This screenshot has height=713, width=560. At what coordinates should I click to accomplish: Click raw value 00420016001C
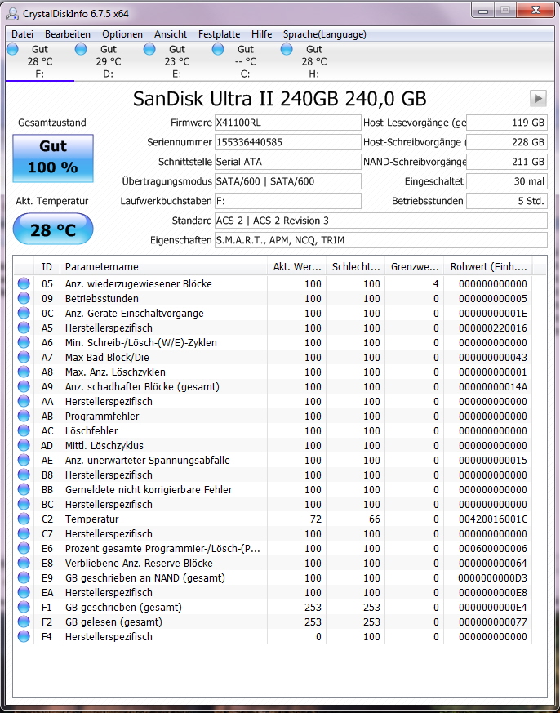[x=493, y=519]
